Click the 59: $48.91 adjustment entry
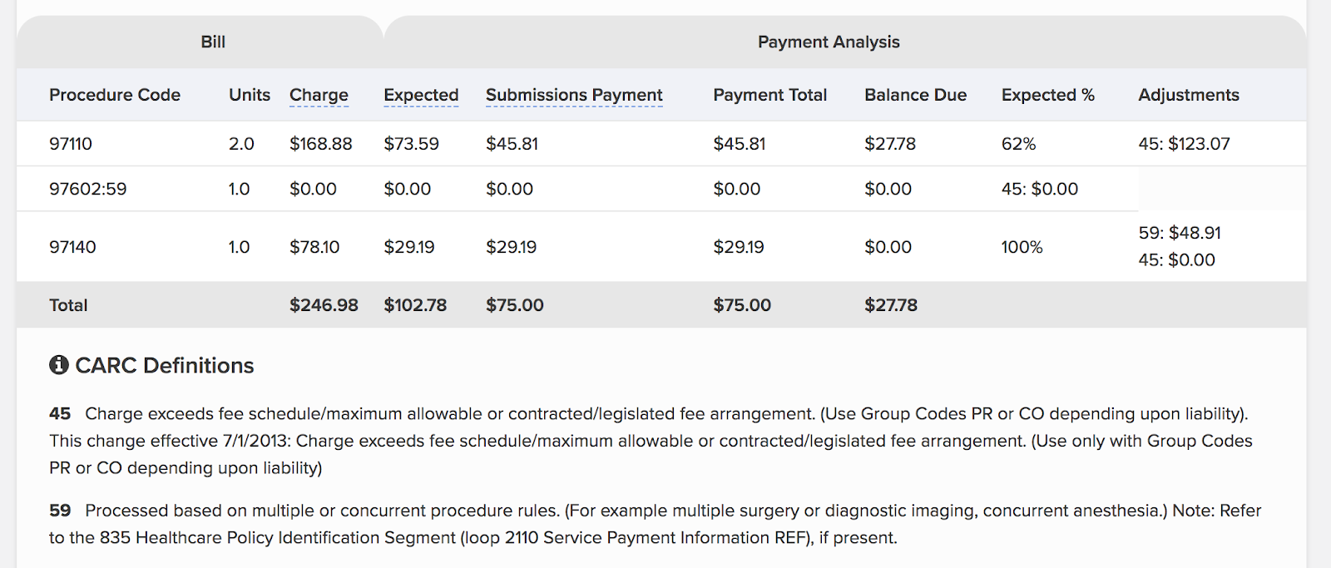This screenshot has width=1331, height=568. pos(1180,233)
